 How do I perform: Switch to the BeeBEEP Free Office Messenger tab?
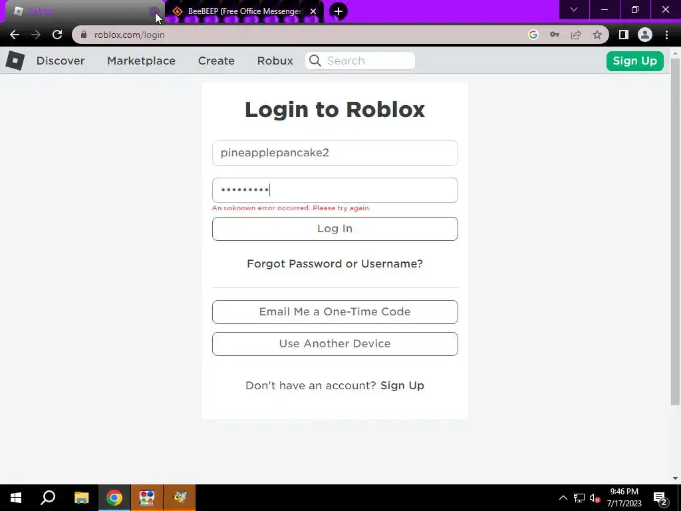pos(245,11)
